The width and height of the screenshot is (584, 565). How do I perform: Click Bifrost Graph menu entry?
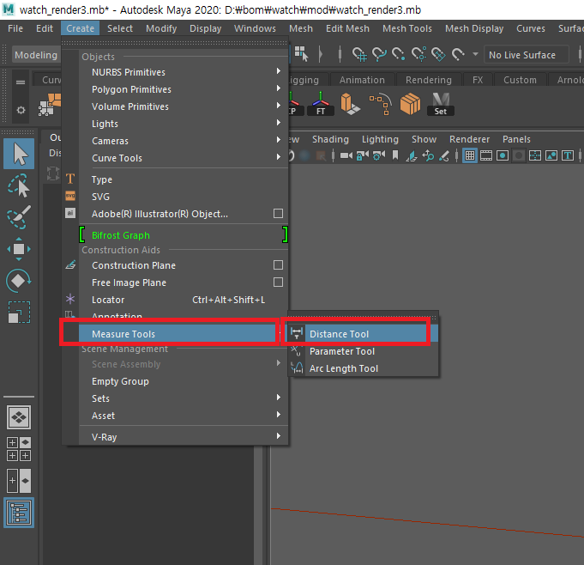tap(184, 235)
